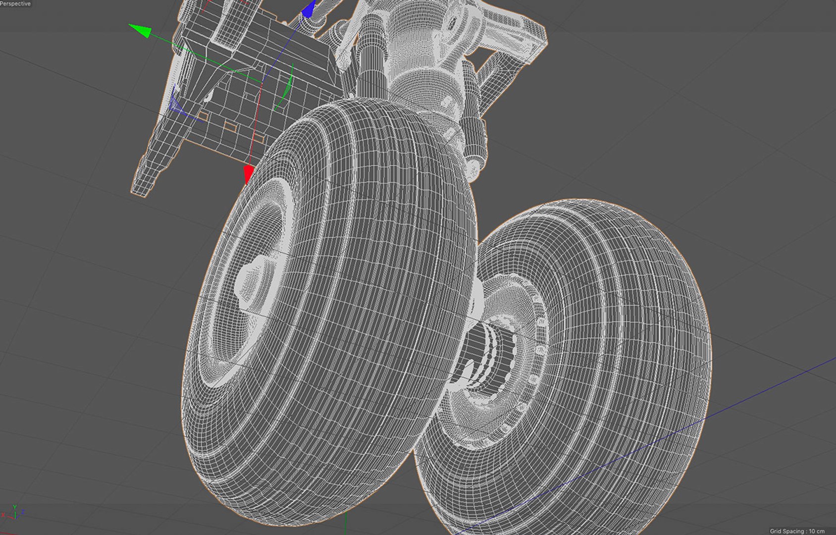Click the Grid Spacing : 10 cm readout
836x535 pixels.
[x=797, y=531]
